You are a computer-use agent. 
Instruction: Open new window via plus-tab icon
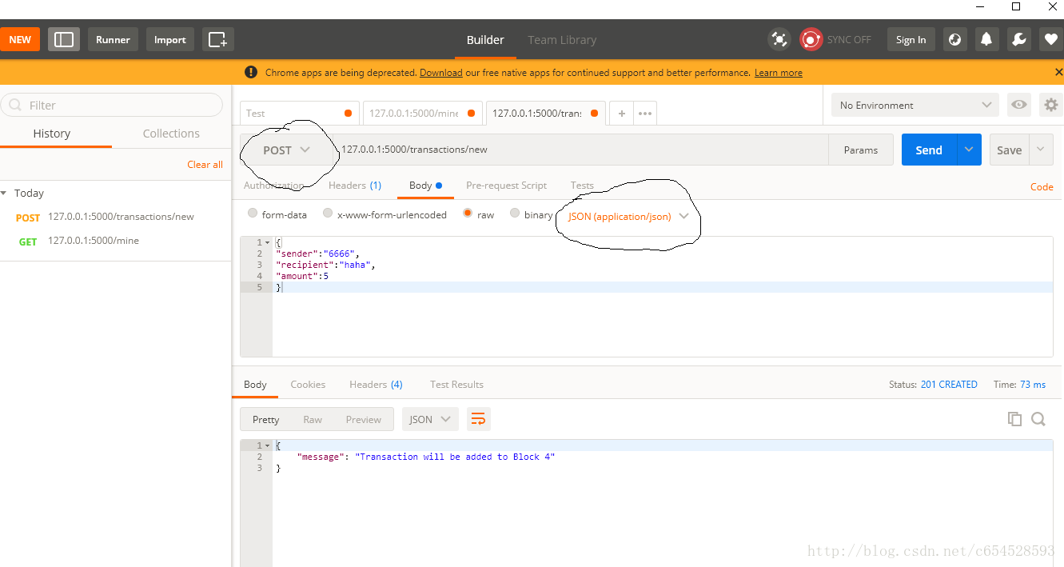[x=217, y=39]
